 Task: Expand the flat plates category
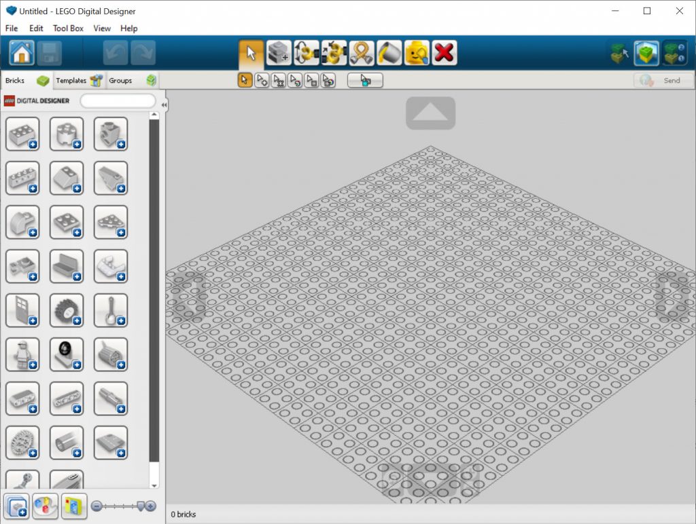tap(67, 223)
